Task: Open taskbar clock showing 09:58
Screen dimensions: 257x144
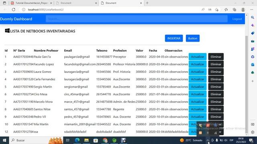Action: pos(241,140)
